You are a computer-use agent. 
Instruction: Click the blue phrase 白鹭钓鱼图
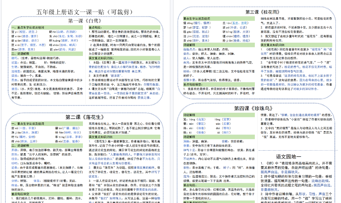(151, 85)
